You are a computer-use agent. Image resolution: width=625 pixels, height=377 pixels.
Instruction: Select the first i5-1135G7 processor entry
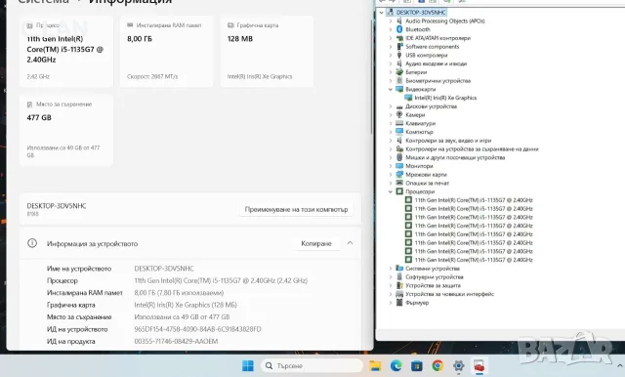474,200
